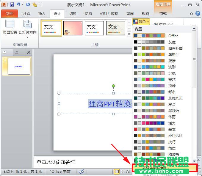Open the 文件 tab
The height and width of the screenshot is (176, 202).
pos(10,13)
